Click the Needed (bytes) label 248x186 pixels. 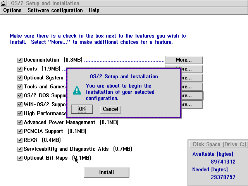(210, 170)
